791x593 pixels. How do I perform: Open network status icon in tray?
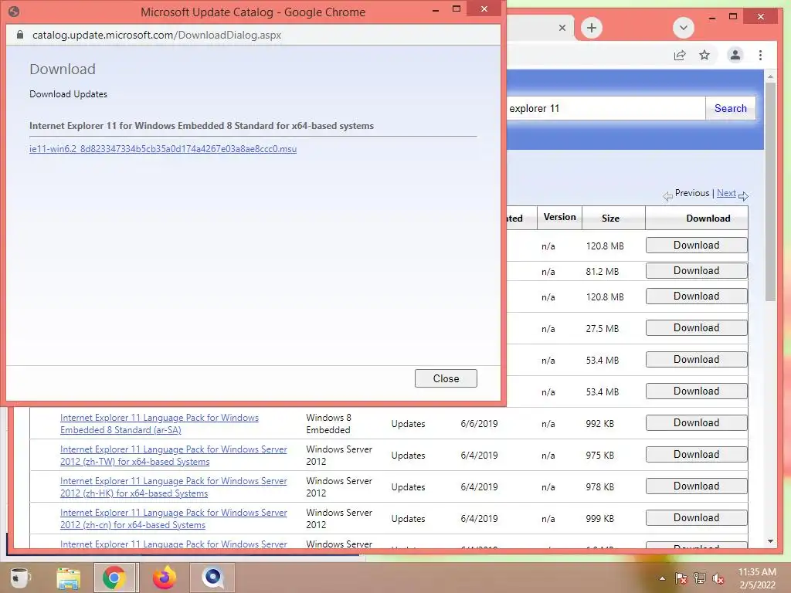pyautogui.click(x=700, y=578)
